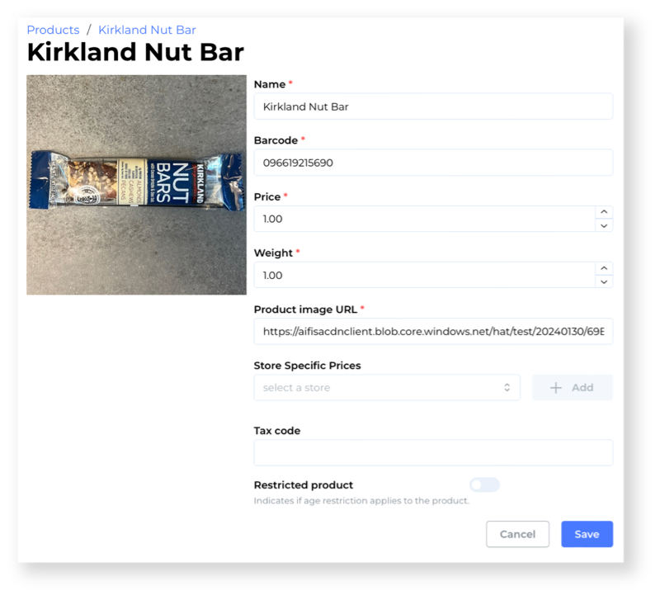Click the Cancel button
Screen dimensions: 660x600
coord(517,534)
